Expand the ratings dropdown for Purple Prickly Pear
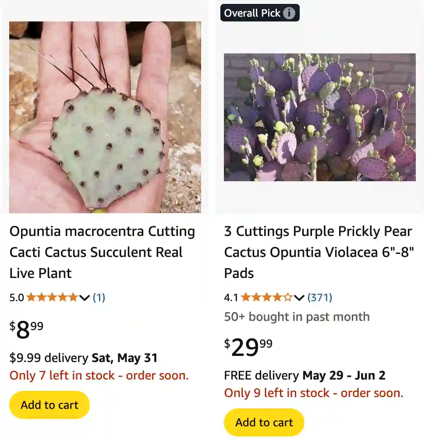Viewport: 425px width, 443px height. [299, 298]
